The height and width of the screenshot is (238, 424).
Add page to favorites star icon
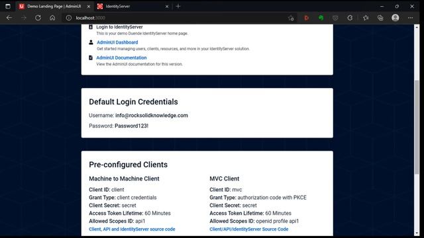pyautogui.click(x=291, y=18)
